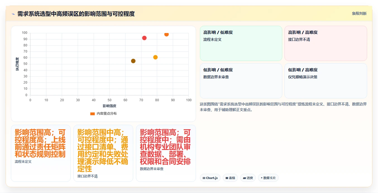
Task: Click the 数据边界未审查 caption under red text
Action: (x=152, y=169)
